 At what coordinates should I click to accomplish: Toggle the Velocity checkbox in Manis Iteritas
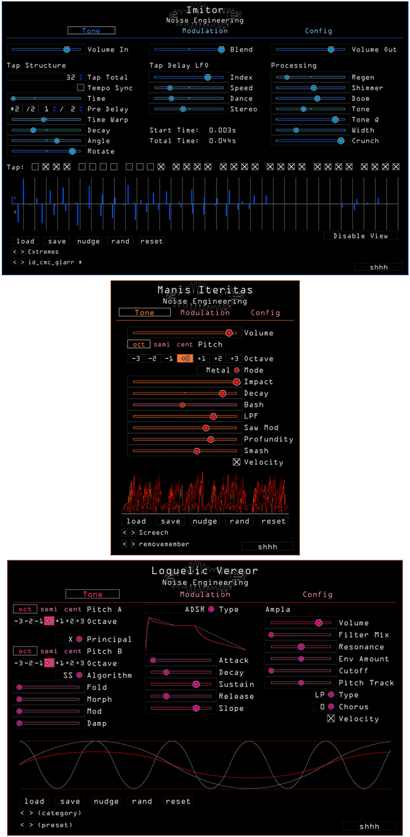click(237, 462)
